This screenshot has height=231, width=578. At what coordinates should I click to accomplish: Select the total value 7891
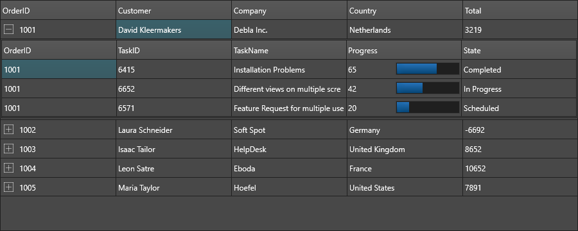520,187
